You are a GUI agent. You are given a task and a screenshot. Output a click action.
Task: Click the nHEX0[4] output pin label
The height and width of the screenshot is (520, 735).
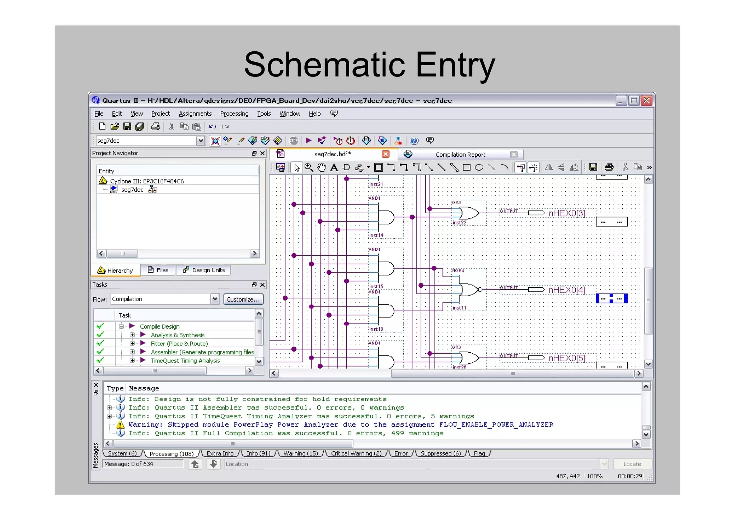(x=567, y=290)
